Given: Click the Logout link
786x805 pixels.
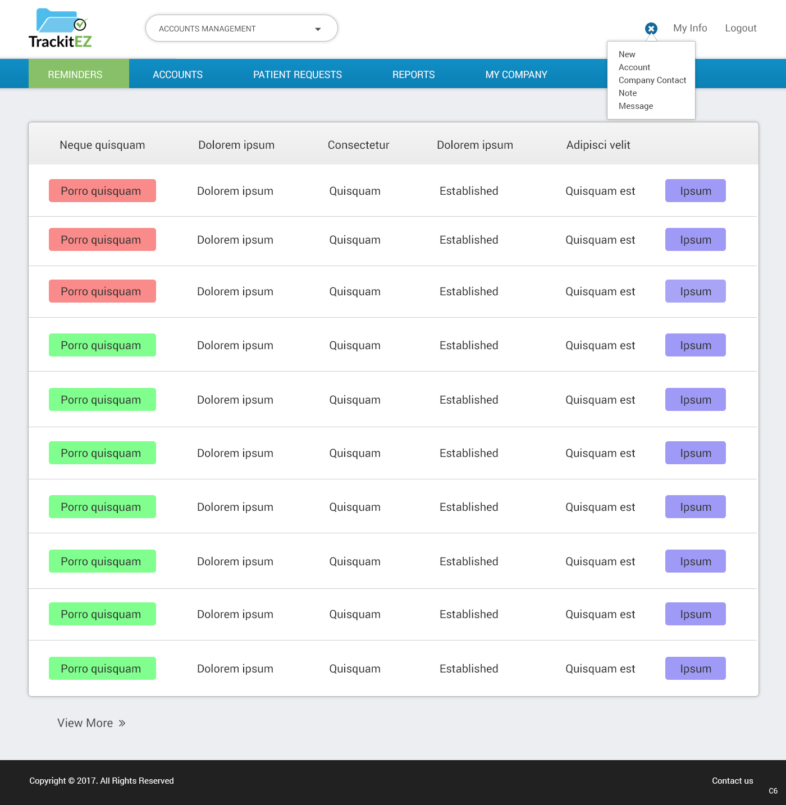Looking at the screenshot, I should (740, 28).
